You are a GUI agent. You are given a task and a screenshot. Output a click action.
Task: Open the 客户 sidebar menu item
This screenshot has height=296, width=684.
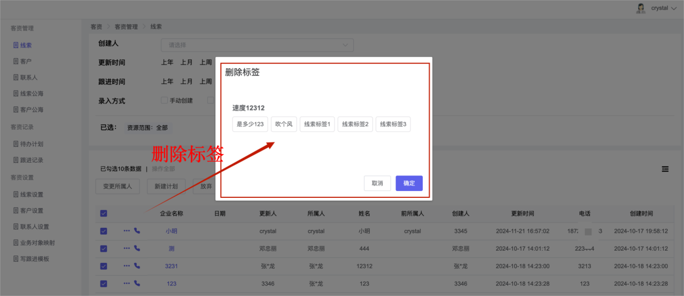click(x=26, y=61)
